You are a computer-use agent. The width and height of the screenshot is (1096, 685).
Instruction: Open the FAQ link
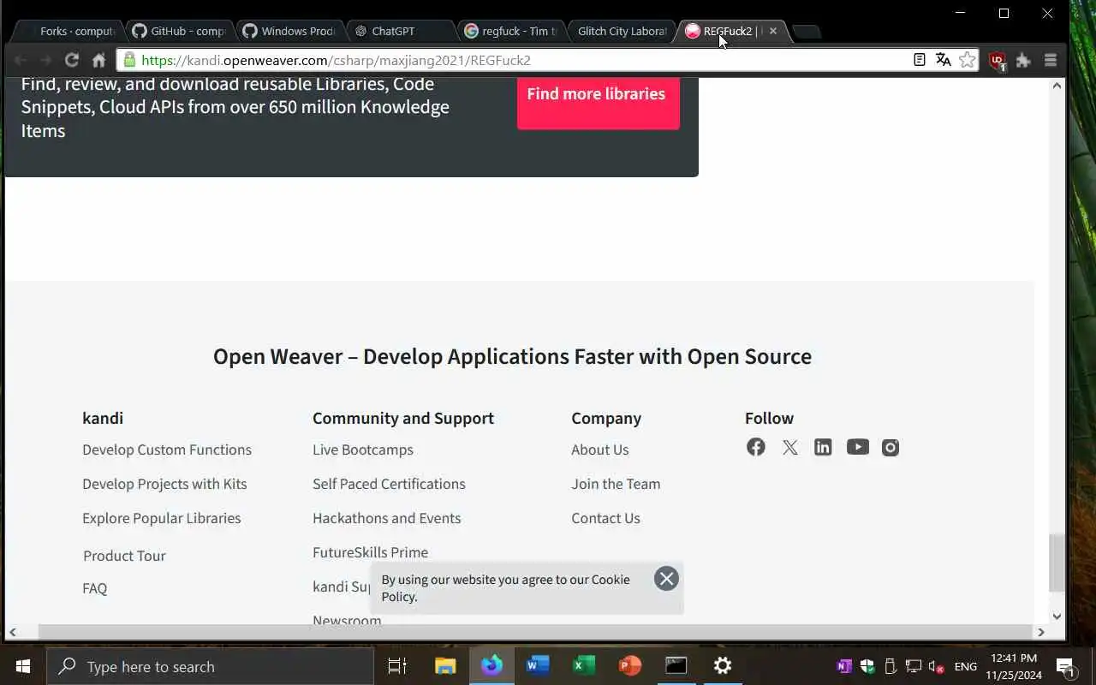[95, 588]
